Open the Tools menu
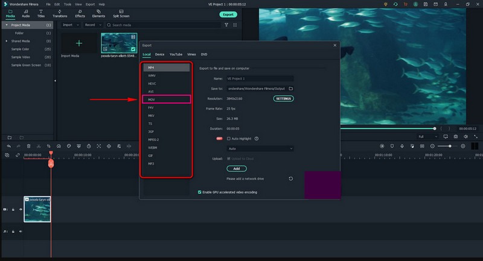The image size is (483, 261). click(x=67, y=4)
